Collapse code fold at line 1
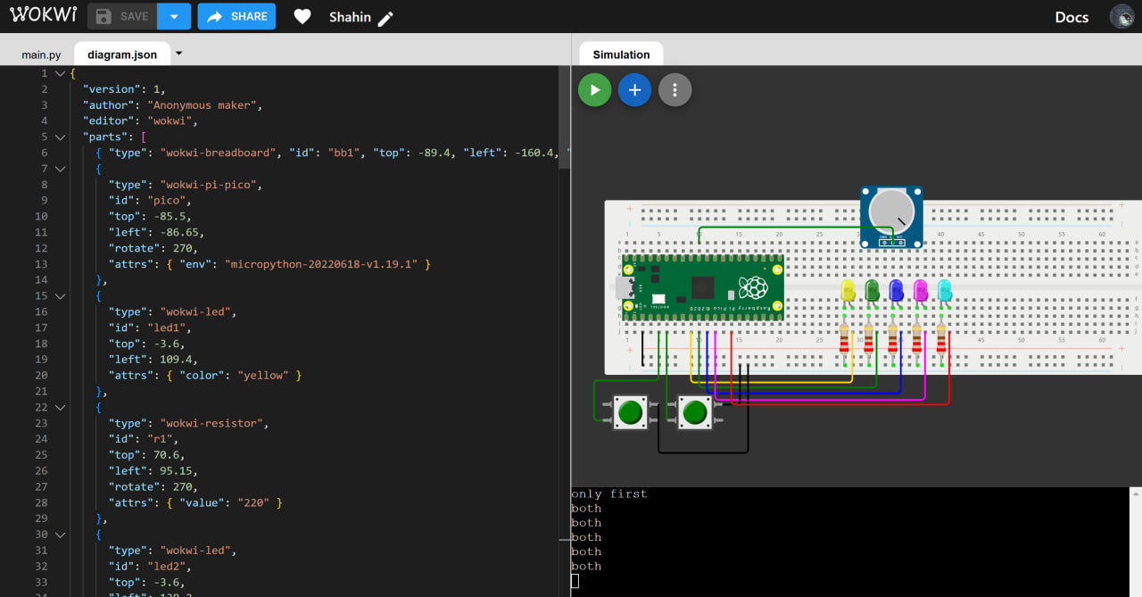The height and width of the screenshot is (597, 1142). [x=60, y=73]
